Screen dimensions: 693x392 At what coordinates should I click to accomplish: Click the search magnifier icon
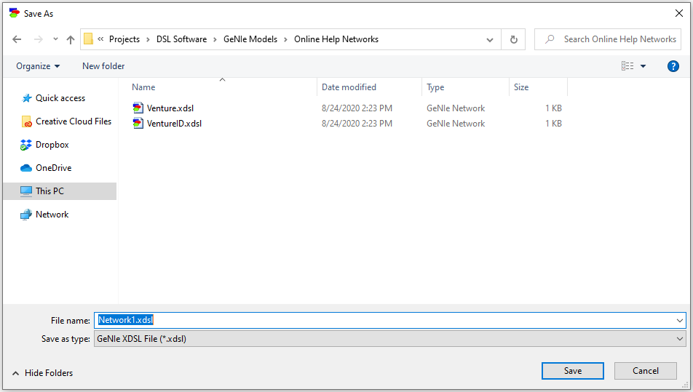[x=550, y=39]
